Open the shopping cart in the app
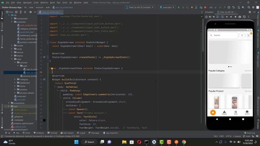260x146 pixels. [x=248, y=35]
